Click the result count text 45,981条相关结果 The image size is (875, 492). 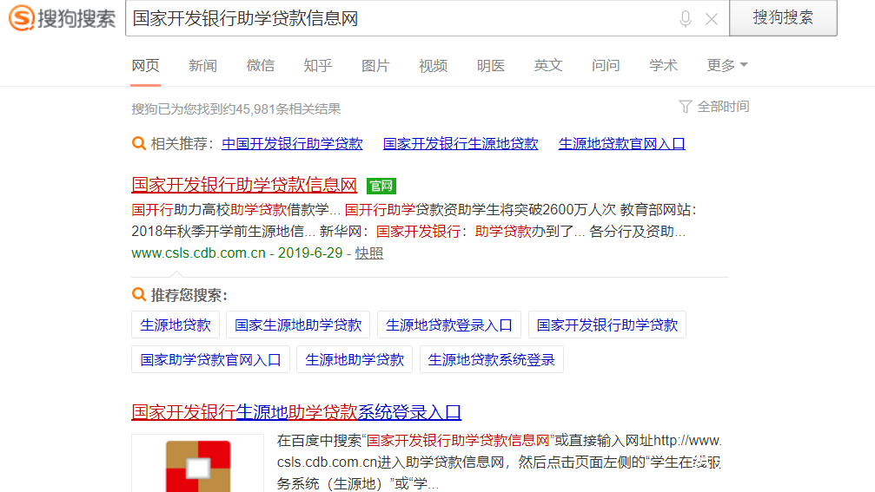pos(288,108)
